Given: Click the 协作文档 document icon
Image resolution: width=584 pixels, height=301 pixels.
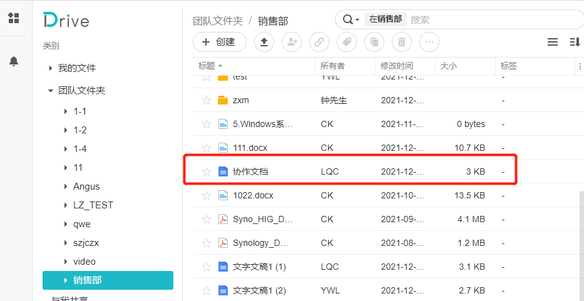Looking at the screenshot, I should [x=223, y=171].
